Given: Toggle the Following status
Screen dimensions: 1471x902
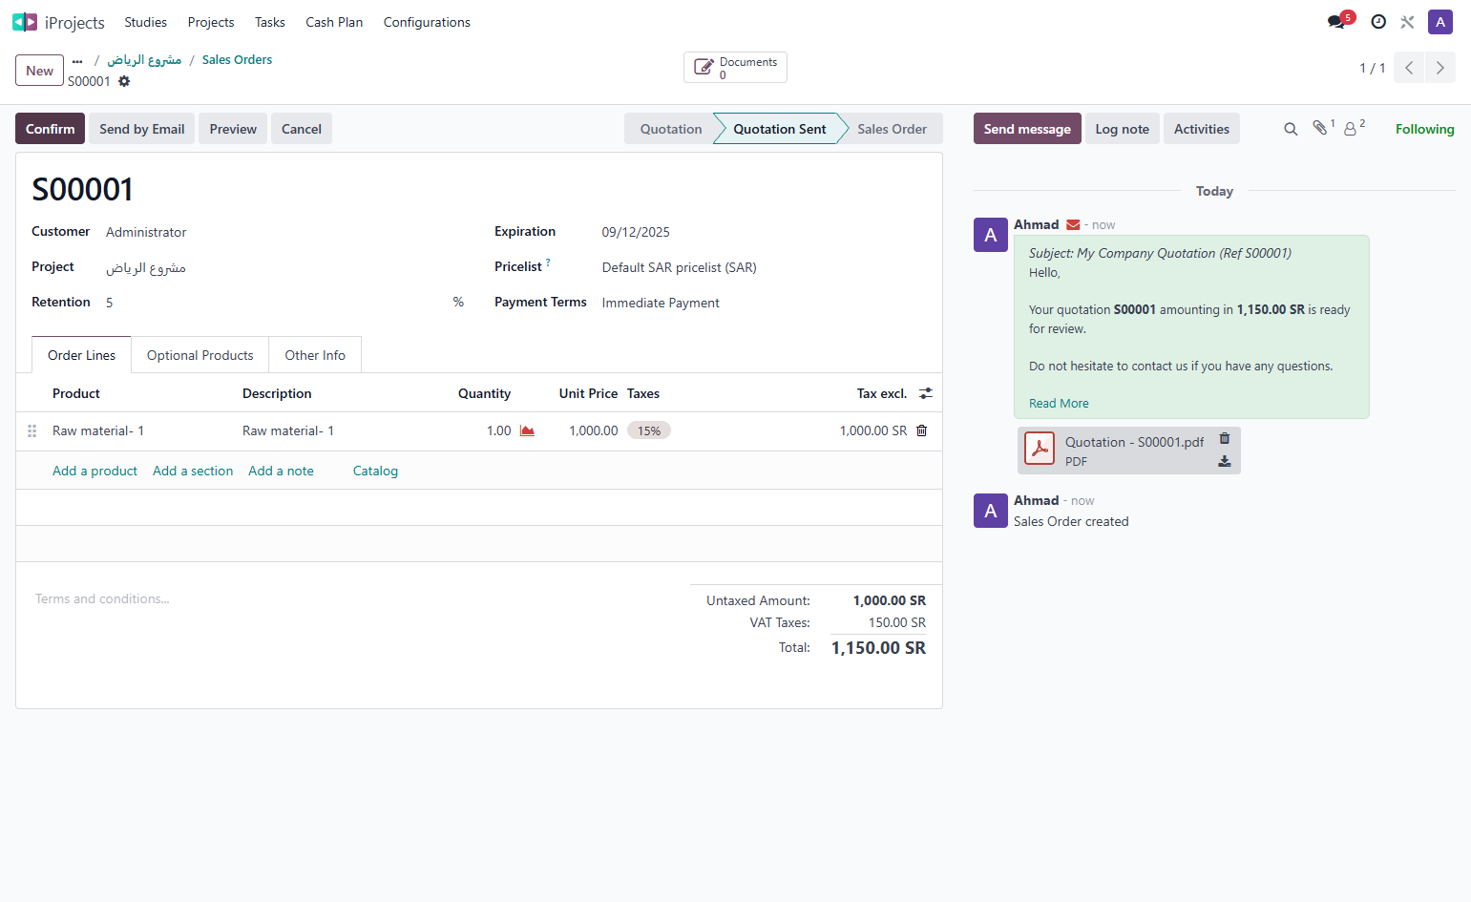Looking at the screenshot, I should coord(1424,129).
